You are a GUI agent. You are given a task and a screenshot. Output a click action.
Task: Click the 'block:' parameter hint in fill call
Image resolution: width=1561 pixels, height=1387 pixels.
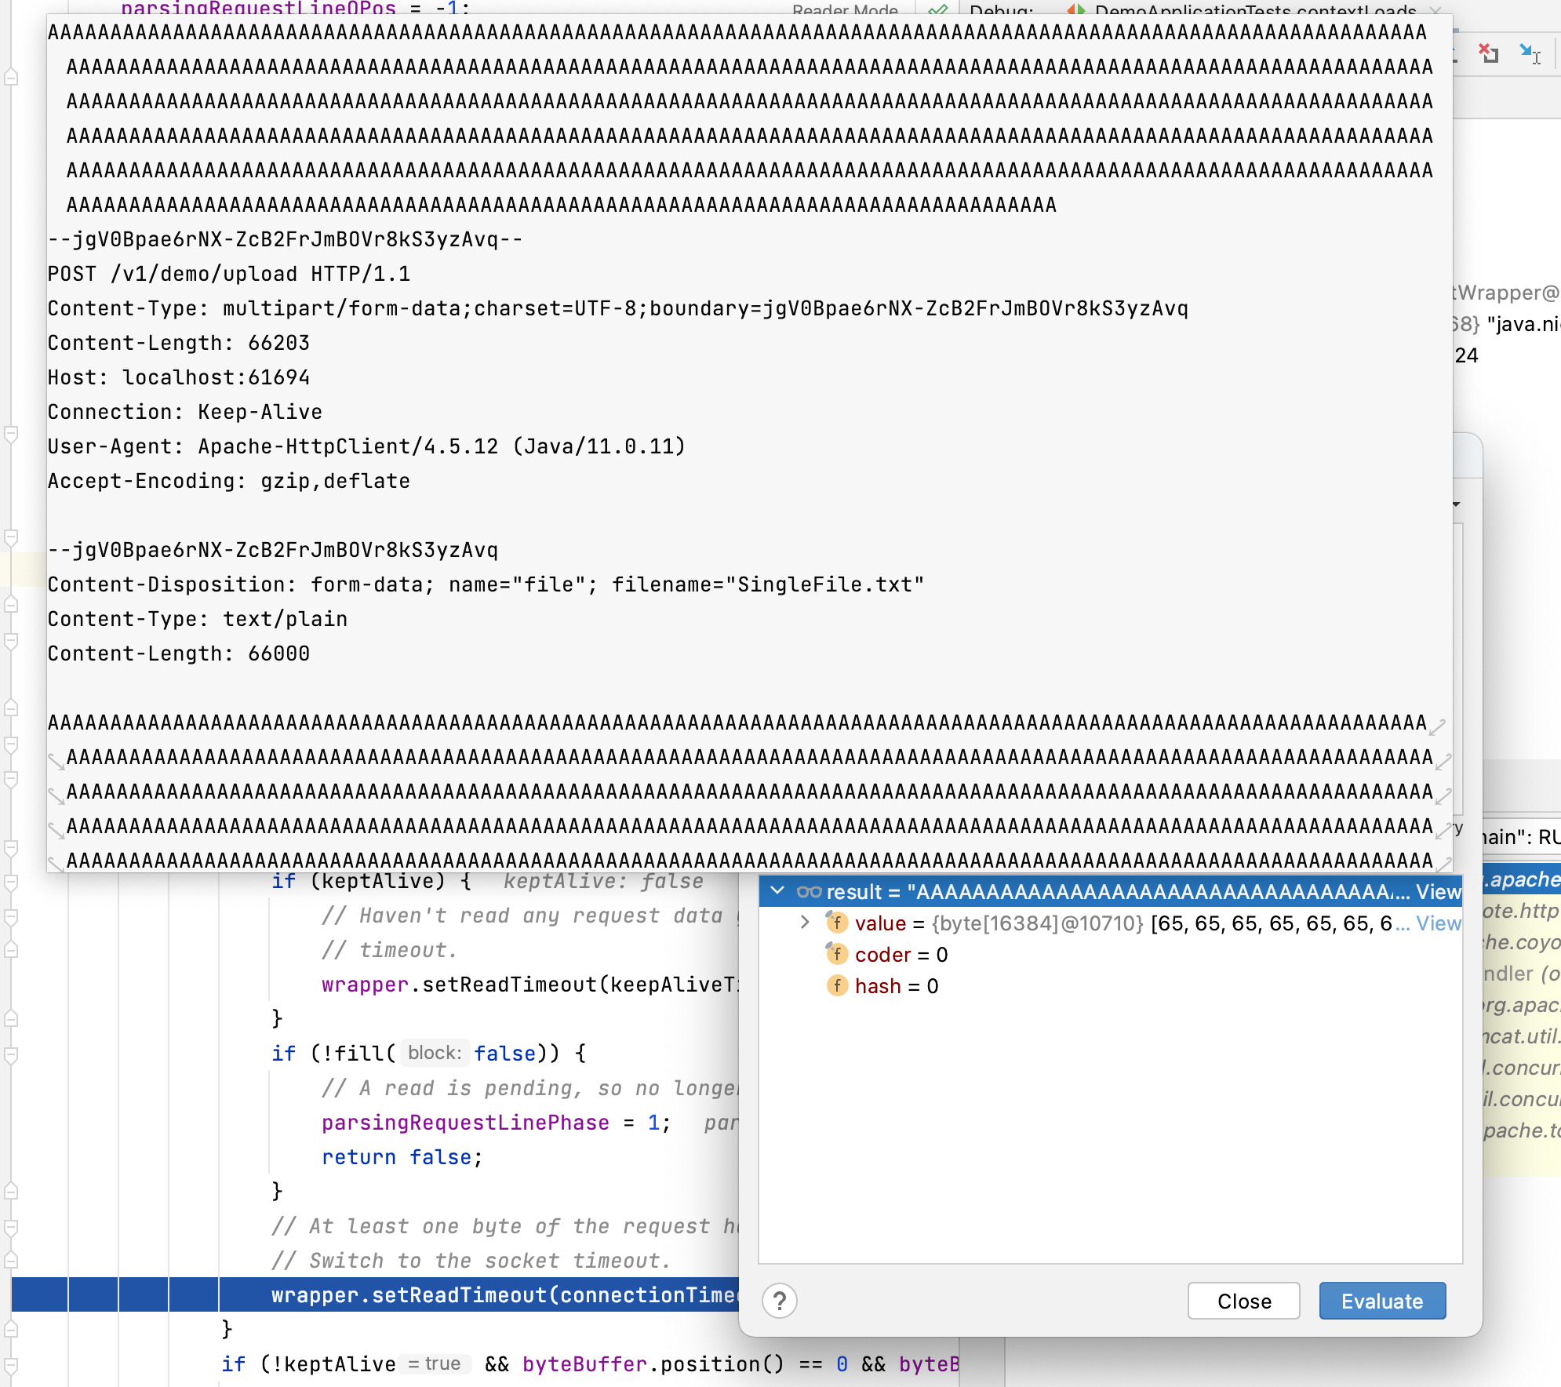pyautogui.click(x=435, y=1053)
